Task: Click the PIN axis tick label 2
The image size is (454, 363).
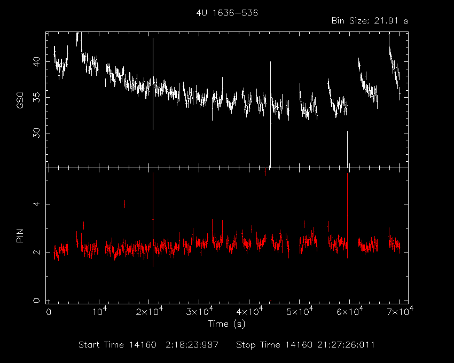Action: (36, 252)
